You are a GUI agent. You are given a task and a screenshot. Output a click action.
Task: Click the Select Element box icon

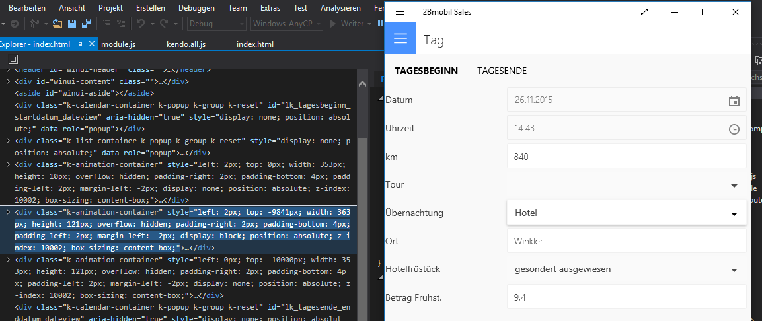(x=13, y=59)
